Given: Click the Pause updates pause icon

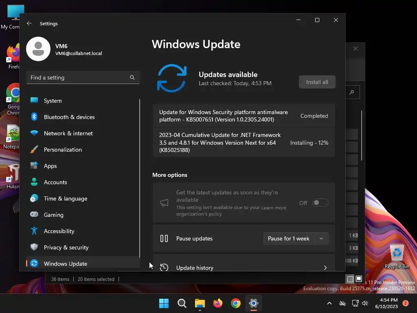Looking at the screenshot, I should [164, 238].
